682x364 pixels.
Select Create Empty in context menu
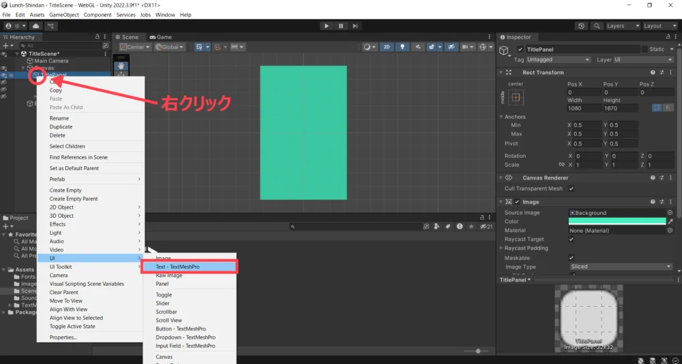[65, 190]
